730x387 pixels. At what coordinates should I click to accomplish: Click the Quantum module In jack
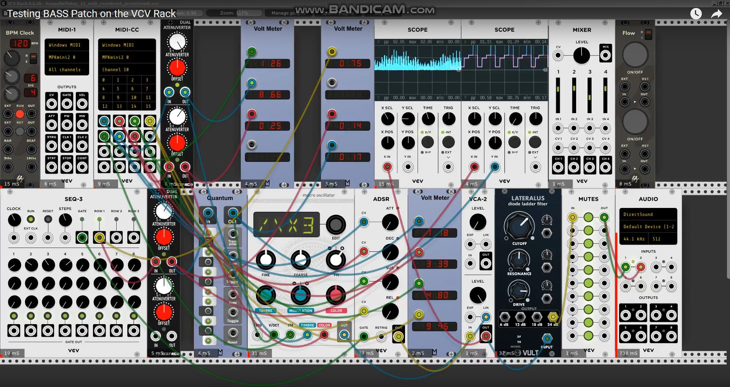pos(208,213)
